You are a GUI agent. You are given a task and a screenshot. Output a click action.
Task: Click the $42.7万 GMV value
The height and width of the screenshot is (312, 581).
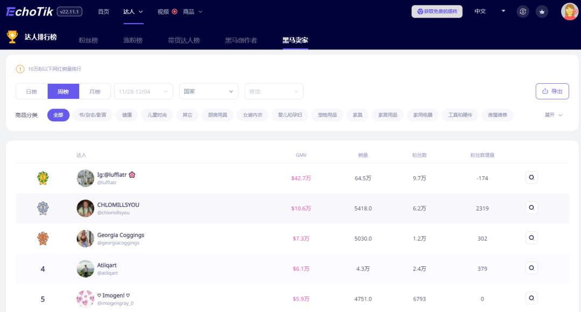click(x=301, y=178)
